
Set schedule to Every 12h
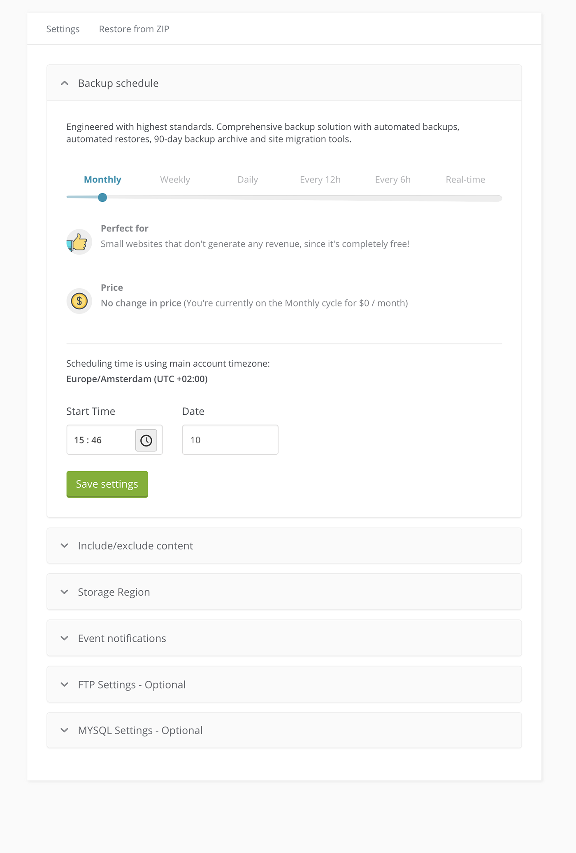[320, 180]
